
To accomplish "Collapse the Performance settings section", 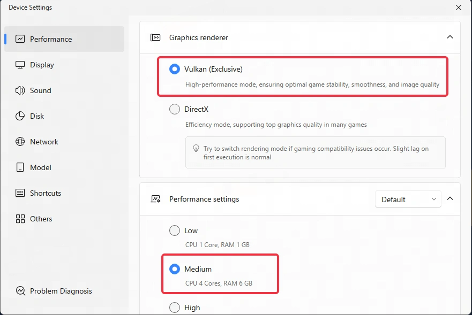I will (450, 198).
